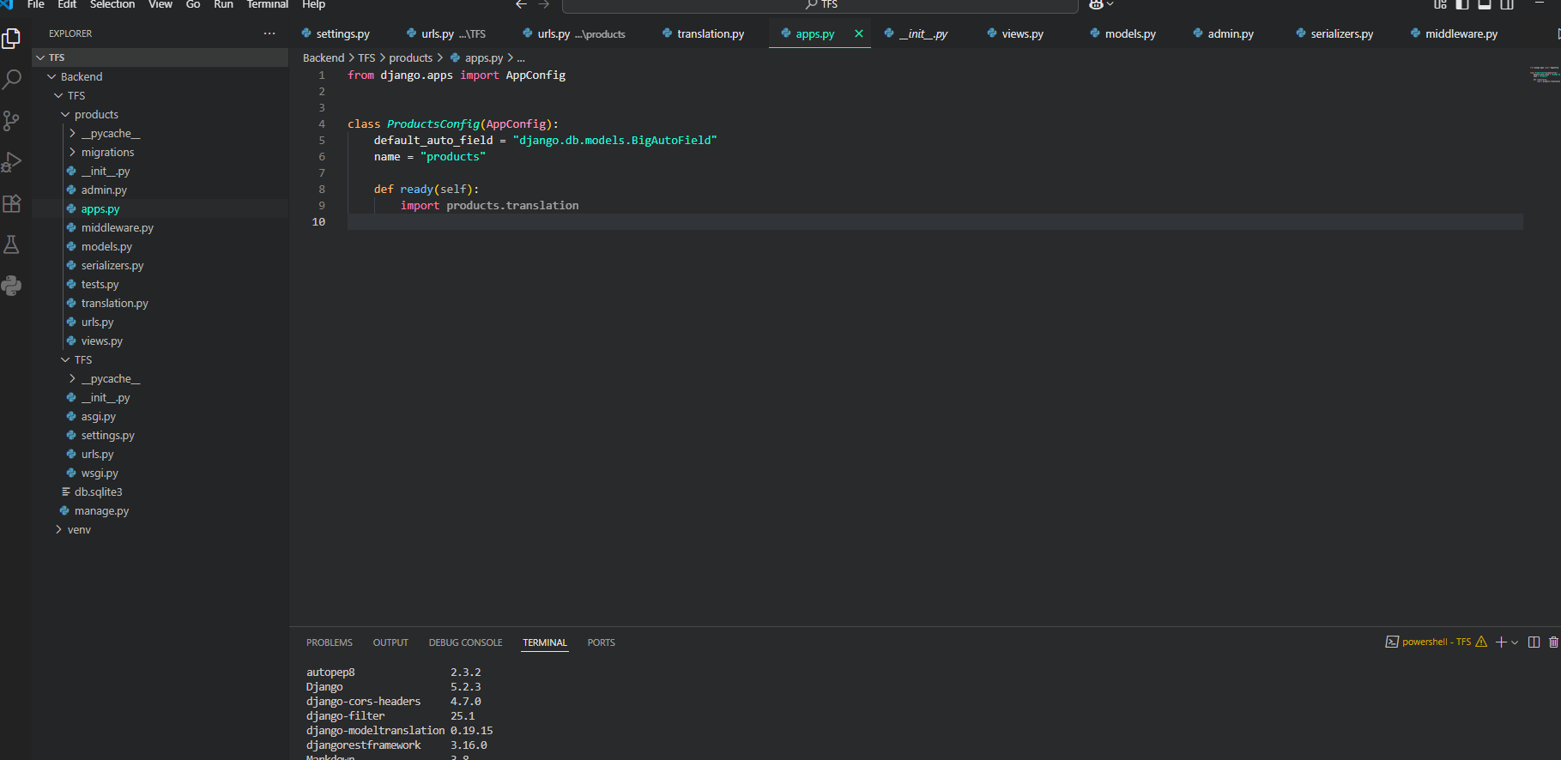
Task: Toggle the bottom panel layout button
Action: coord(1485,4)
